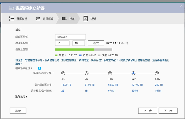Click the 總覽 clipboard icon
This screenshot has height=119, width=185.
pos(86,19)
